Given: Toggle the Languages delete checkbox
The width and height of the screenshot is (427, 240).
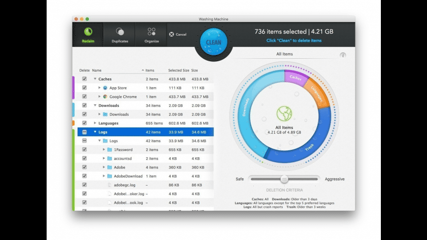Looking at the screenshot, I should [x=84, y=123].
